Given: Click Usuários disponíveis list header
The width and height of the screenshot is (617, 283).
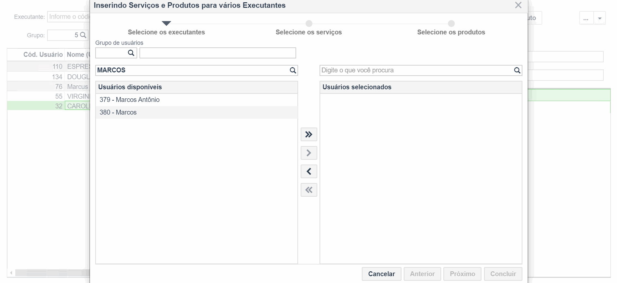Looking at the screenshot, I should click(x=197, y=87).
